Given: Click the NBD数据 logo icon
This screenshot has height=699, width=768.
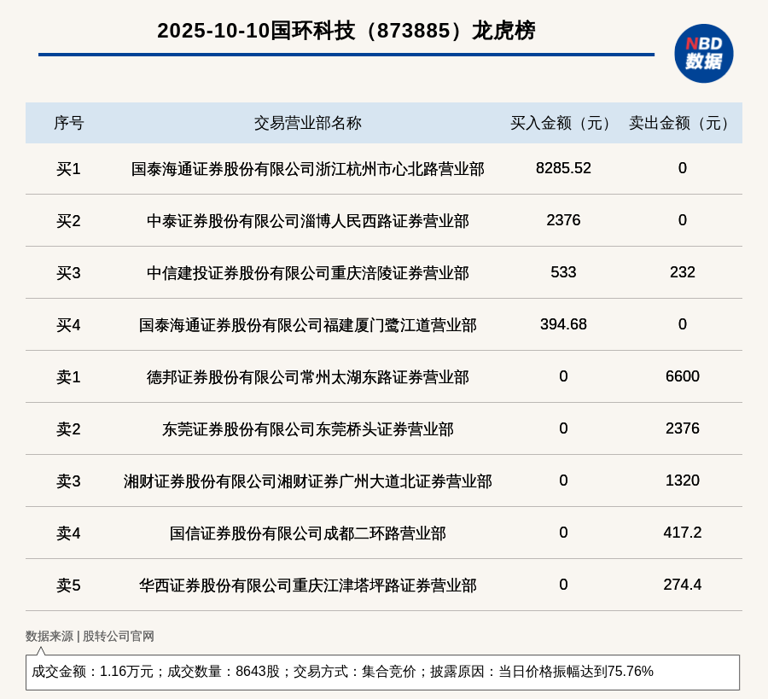Looking at the screenshot, I should [x=703, y=53].
